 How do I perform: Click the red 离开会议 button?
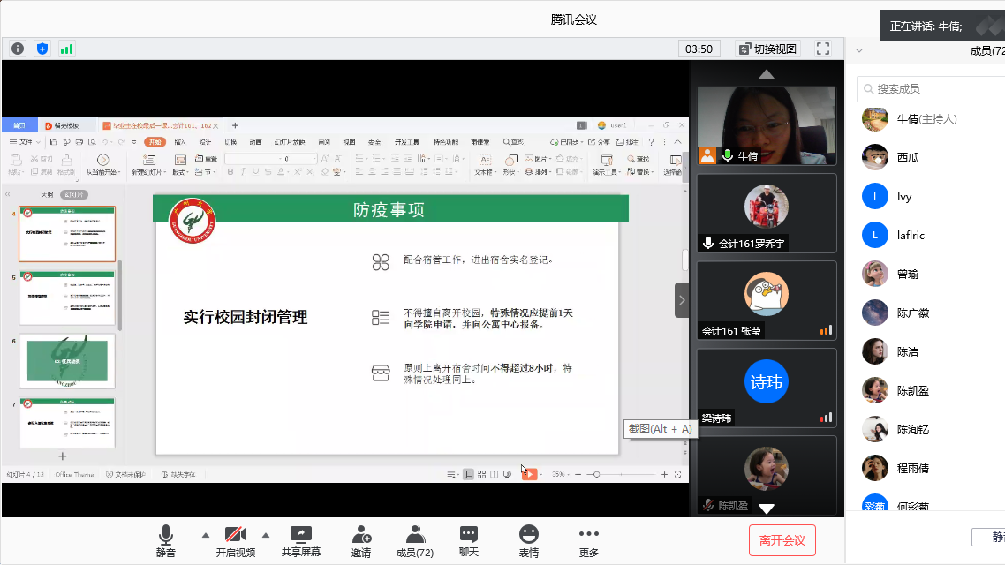pyautogui.click(x=782, y=540)
